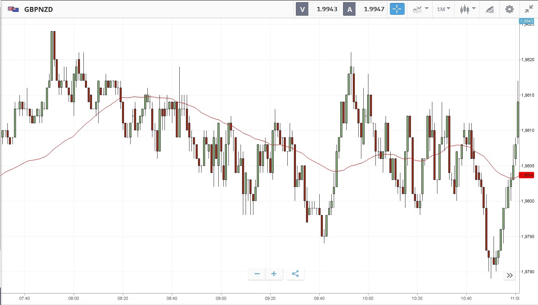Click the 11:00 time axis label
The height and width of the screenshot is (305, 538).
[x=515, y=298]
